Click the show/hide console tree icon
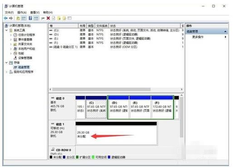Image resolution: width=234 pixels, height=167 pixels. [24, 18]
